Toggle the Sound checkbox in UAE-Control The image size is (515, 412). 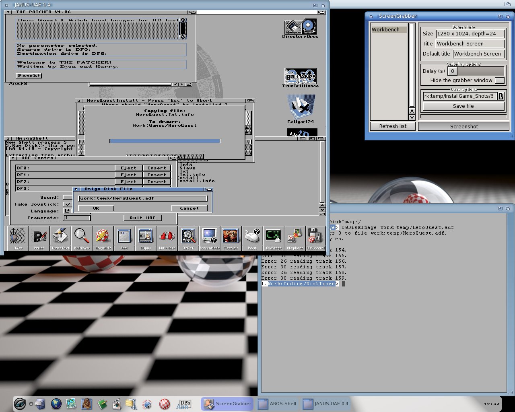68,198
